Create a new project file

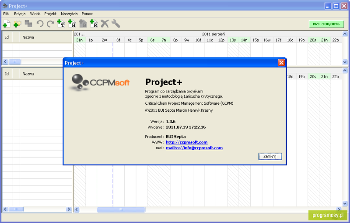7,24
